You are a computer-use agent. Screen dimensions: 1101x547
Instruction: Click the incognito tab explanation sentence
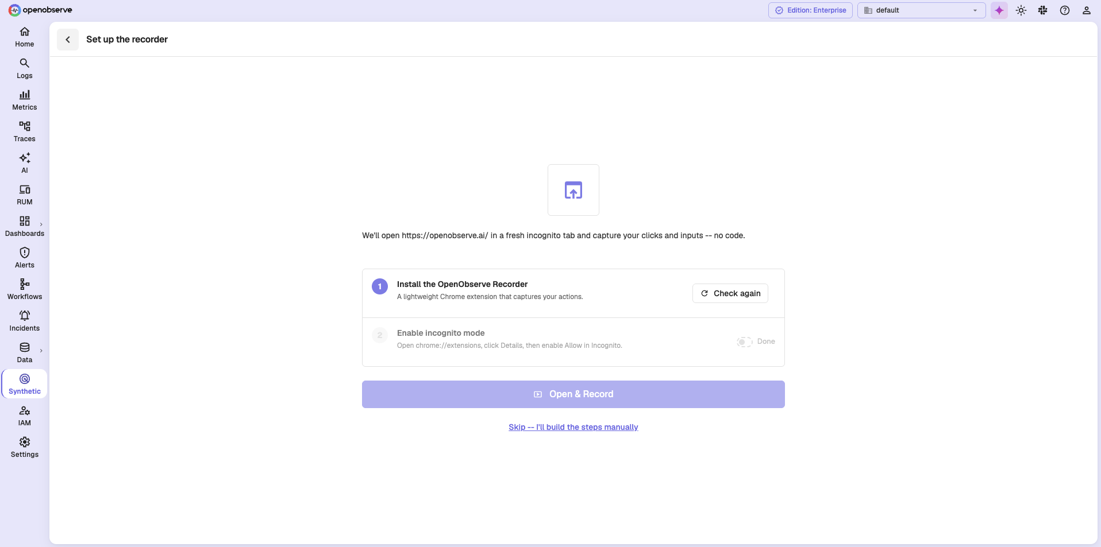click(553, 235)
